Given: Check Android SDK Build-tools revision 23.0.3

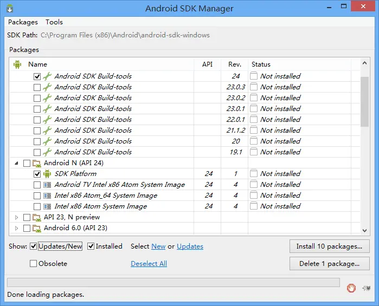Looking at the screenshot, I should [x=37, y=87].
